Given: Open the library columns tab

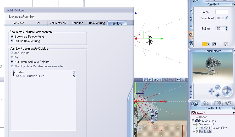Looking at the screenshot, I should coord(217,103).
